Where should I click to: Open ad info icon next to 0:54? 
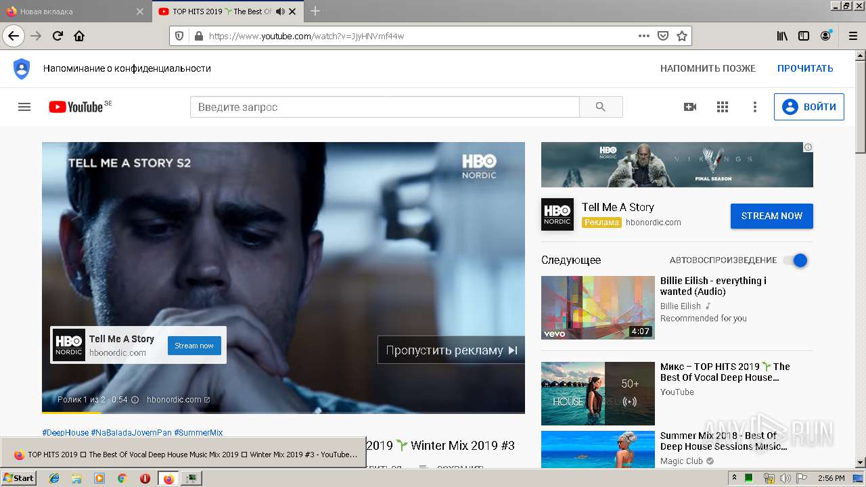[135, 400]
